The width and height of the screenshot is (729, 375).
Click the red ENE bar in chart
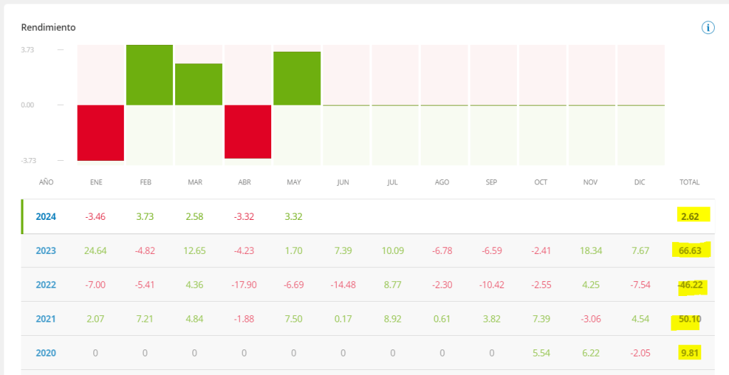click(x=100, y=132)
